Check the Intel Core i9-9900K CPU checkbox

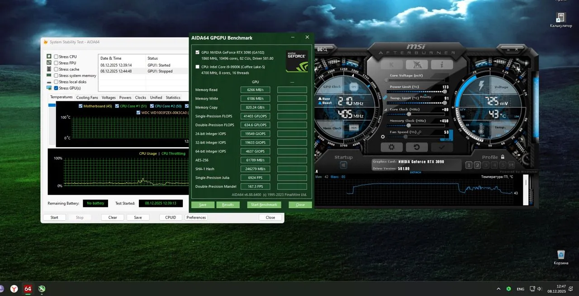(x=197, y=67)
